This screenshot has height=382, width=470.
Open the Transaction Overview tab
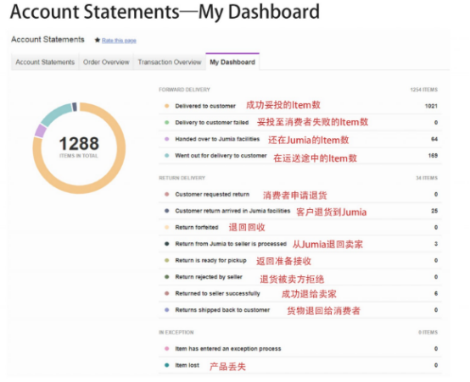(x=170, y=62)
